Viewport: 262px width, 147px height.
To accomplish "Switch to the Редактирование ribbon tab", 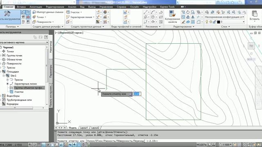I will (55, 7).
